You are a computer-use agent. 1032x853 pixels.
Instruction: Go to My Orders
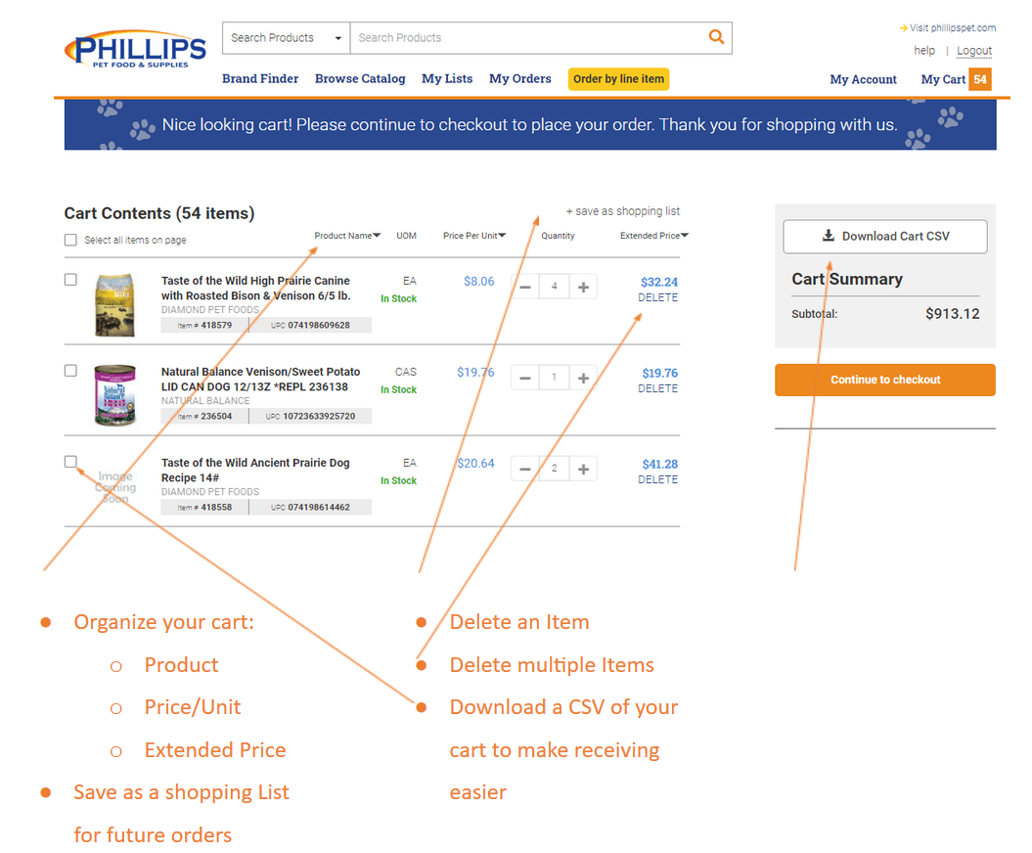[x=519, y=78]
